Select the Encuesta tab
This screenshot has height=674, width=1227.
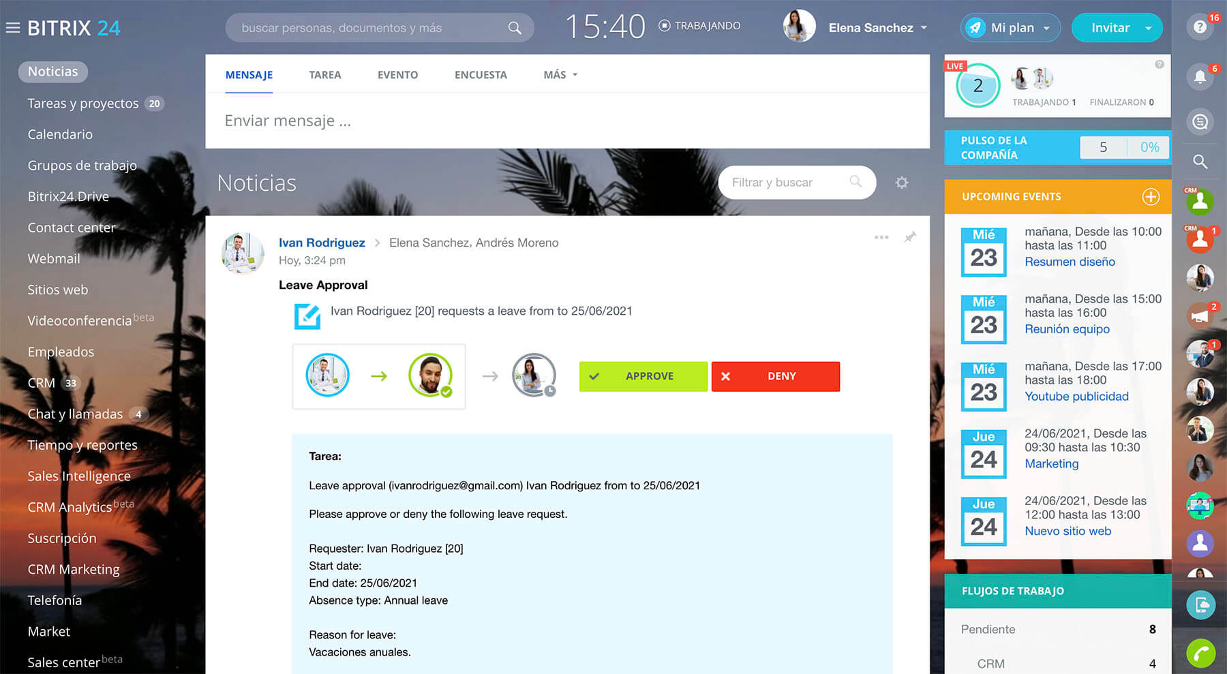click(481, 75)
